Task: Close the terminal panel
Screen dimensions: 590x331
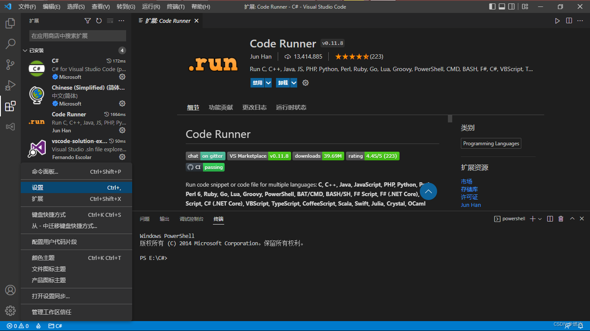Action: [x=582, y=219]
